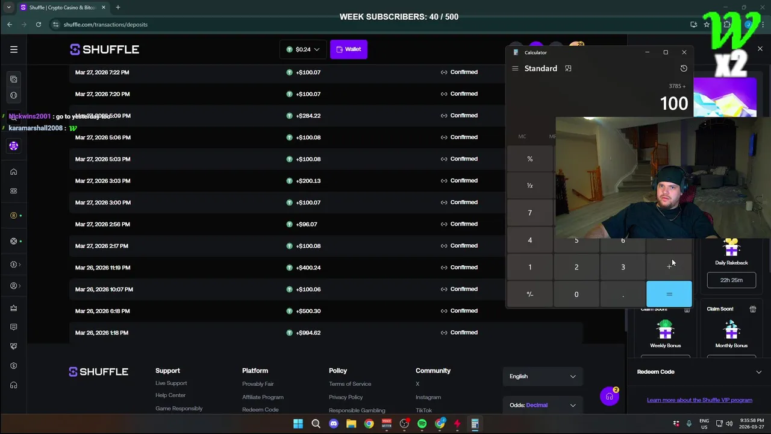Open Shuffle sidebar hamburger menu

(14, 49)
